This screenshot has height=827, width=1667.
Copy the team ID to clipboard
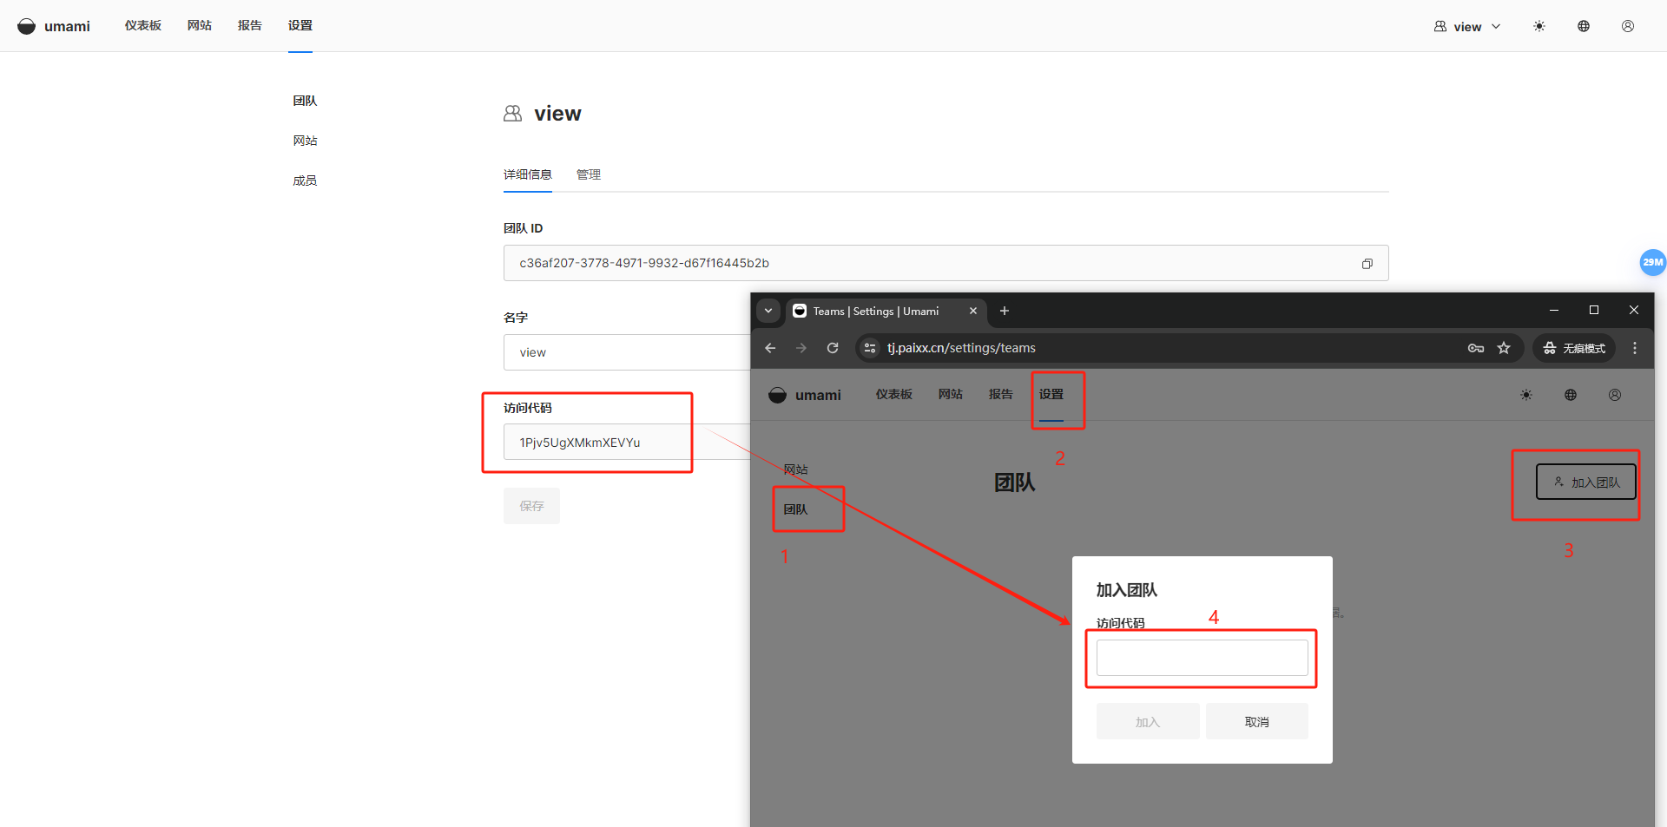(1367, 264)
